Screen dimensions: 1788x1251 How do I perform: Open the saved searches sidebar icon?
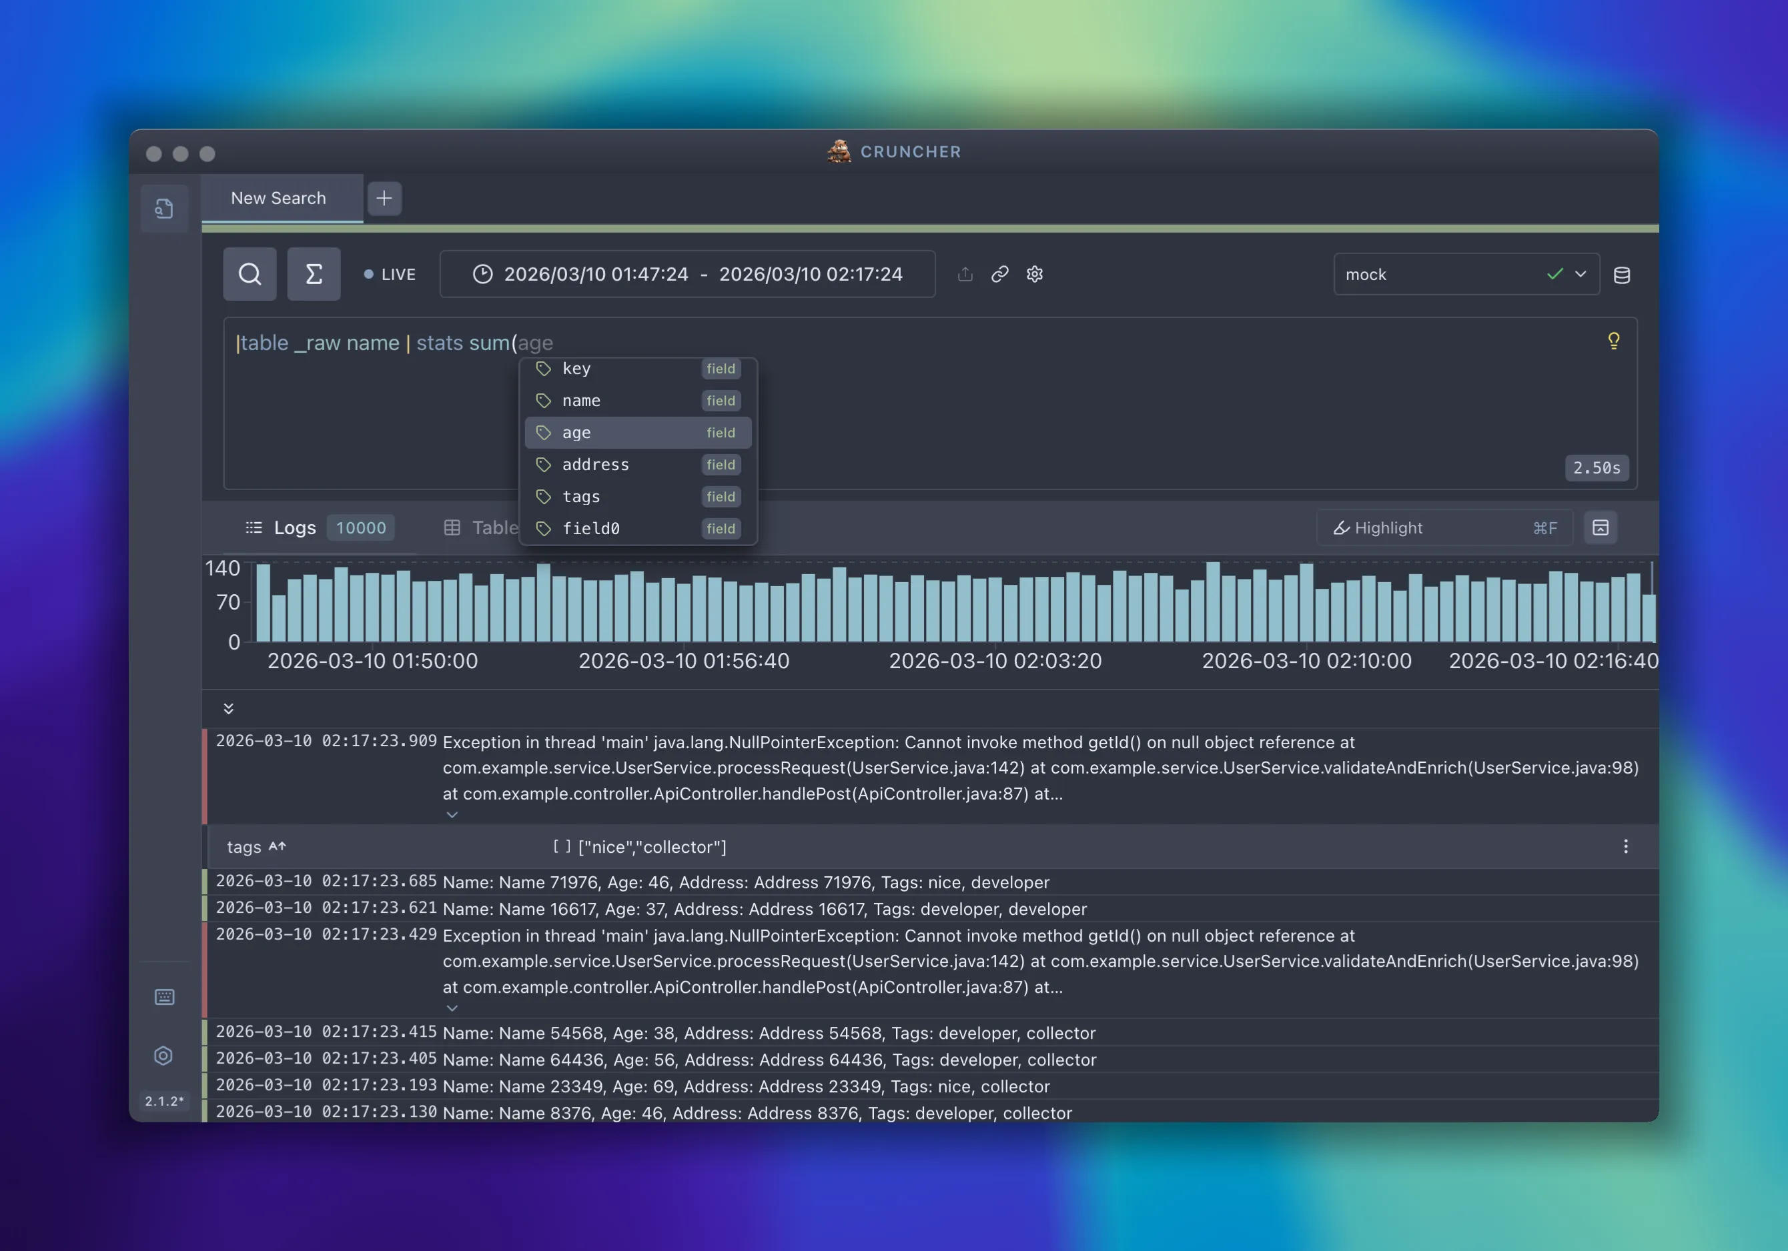click(x=164, y=208)
